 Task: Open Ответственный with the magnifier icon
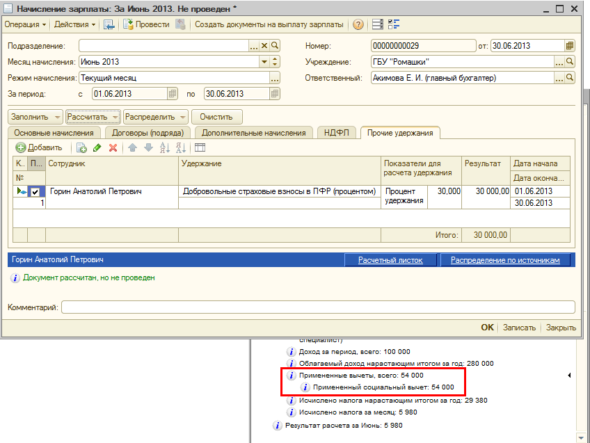tap(570, 78)
